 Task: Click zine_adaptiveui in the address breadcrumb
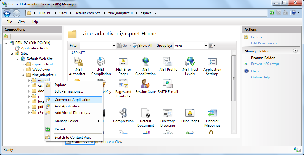(120, 13)
